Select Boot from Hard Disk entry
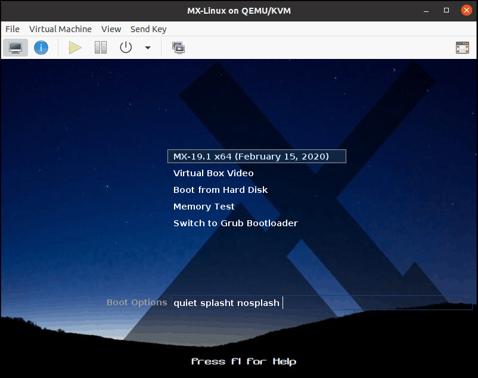This screenshot has width=478, height=378. 221,190
